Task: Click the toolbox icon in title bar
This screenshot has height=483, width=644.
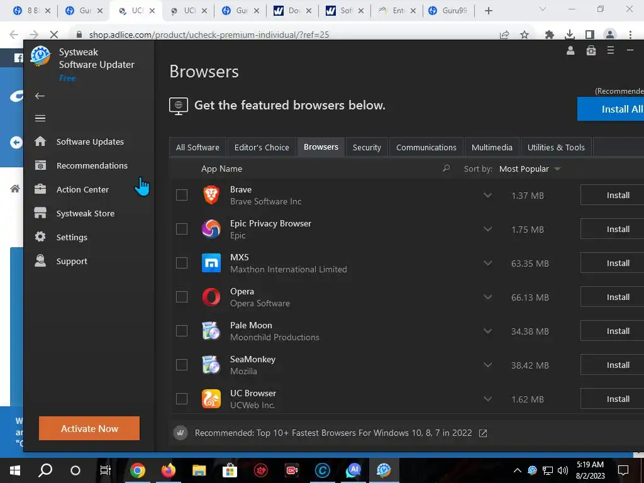Action: pyautogui.click(x=591, y=50)
